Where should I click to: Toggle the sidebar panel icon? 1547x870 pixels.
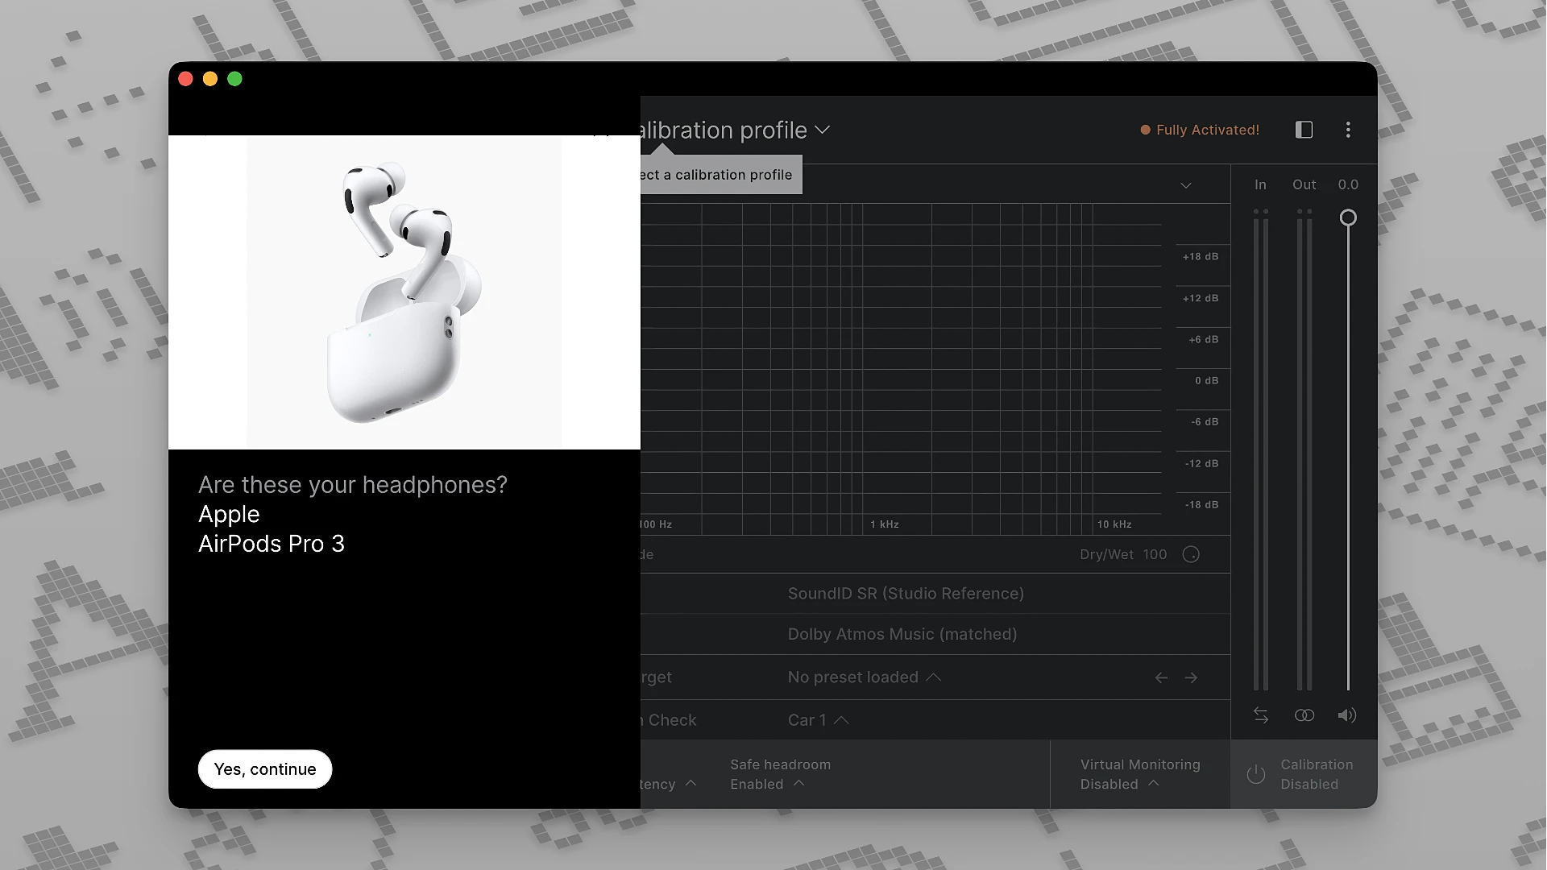pos(1304,130)
